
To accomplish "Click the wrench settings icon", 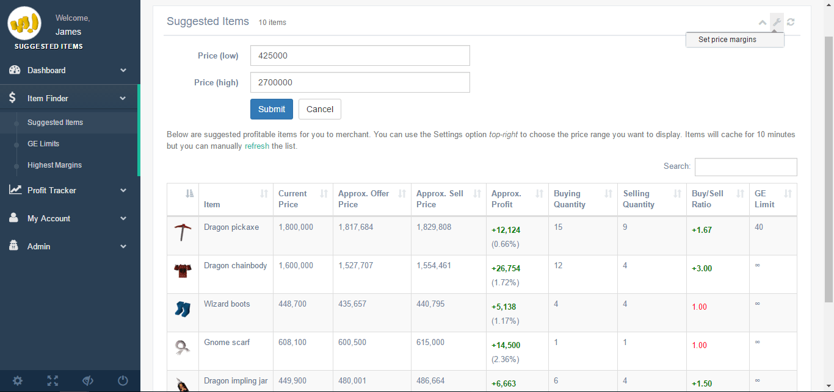I will pos(777,23).
